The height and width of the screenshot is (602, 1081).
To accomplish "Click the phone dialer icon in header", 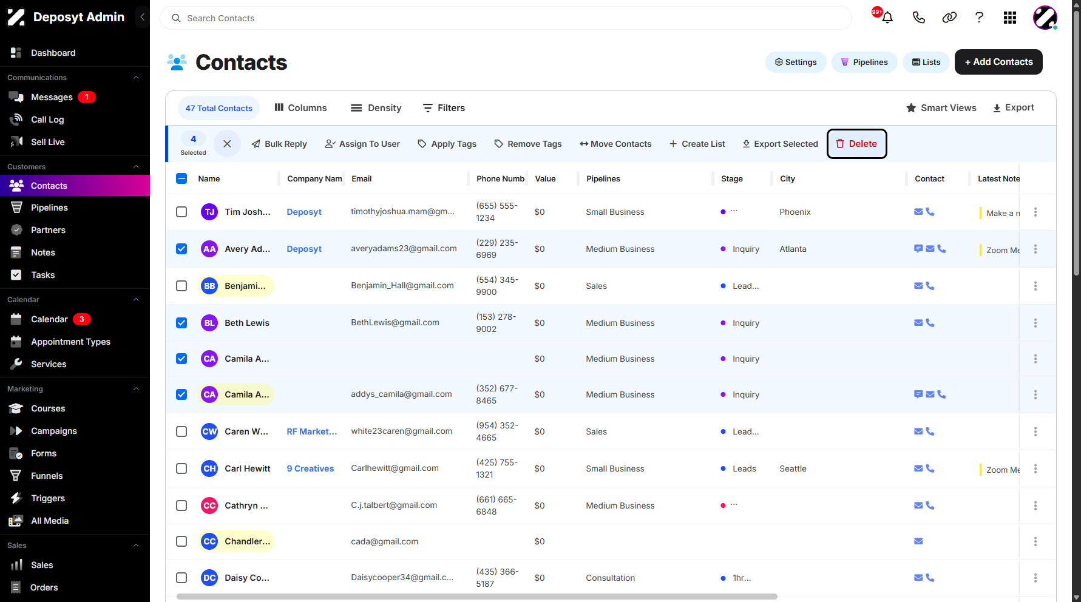I will (918, 18).
